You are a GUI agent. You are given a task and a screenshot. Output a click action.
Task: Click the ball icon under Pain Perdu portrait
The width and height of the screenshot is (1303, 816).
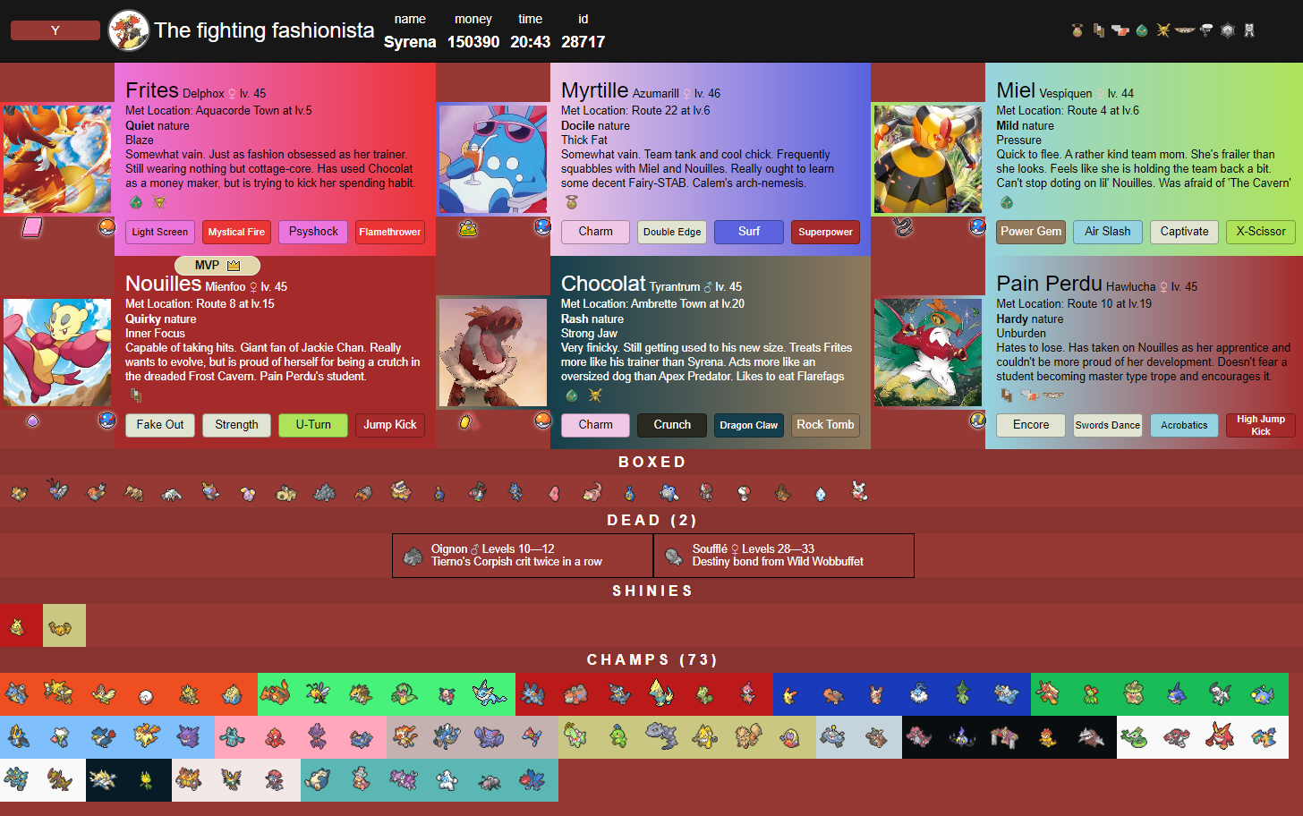coord(977,421)
